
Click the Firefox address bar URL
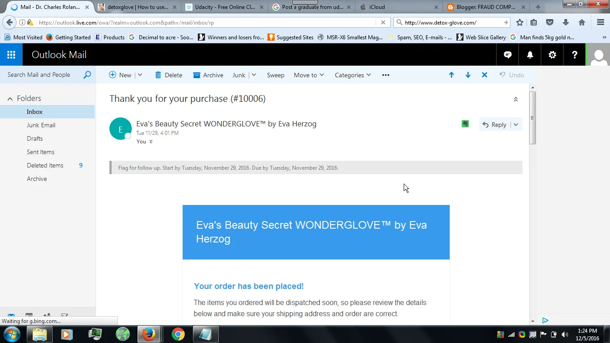coord(205,22)
